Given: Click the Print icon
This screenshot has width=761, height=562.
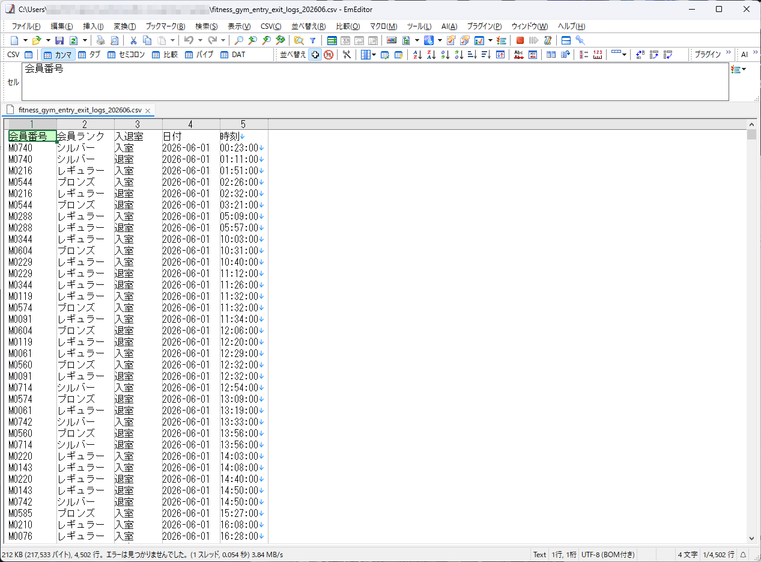Looking at the screenshot, I should point(100,40).
